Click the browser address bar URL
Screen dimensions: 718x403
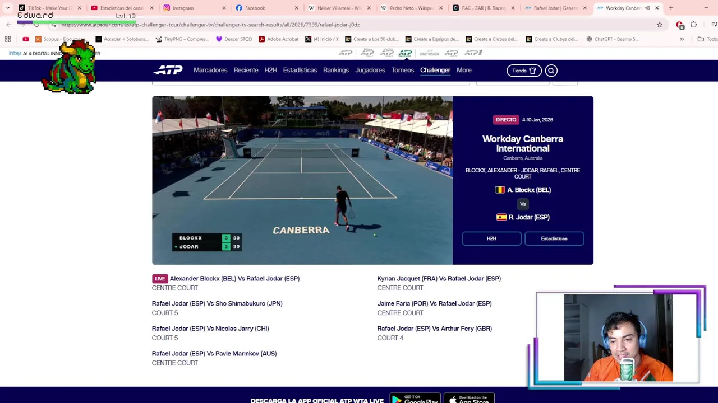tap(210, 25)
